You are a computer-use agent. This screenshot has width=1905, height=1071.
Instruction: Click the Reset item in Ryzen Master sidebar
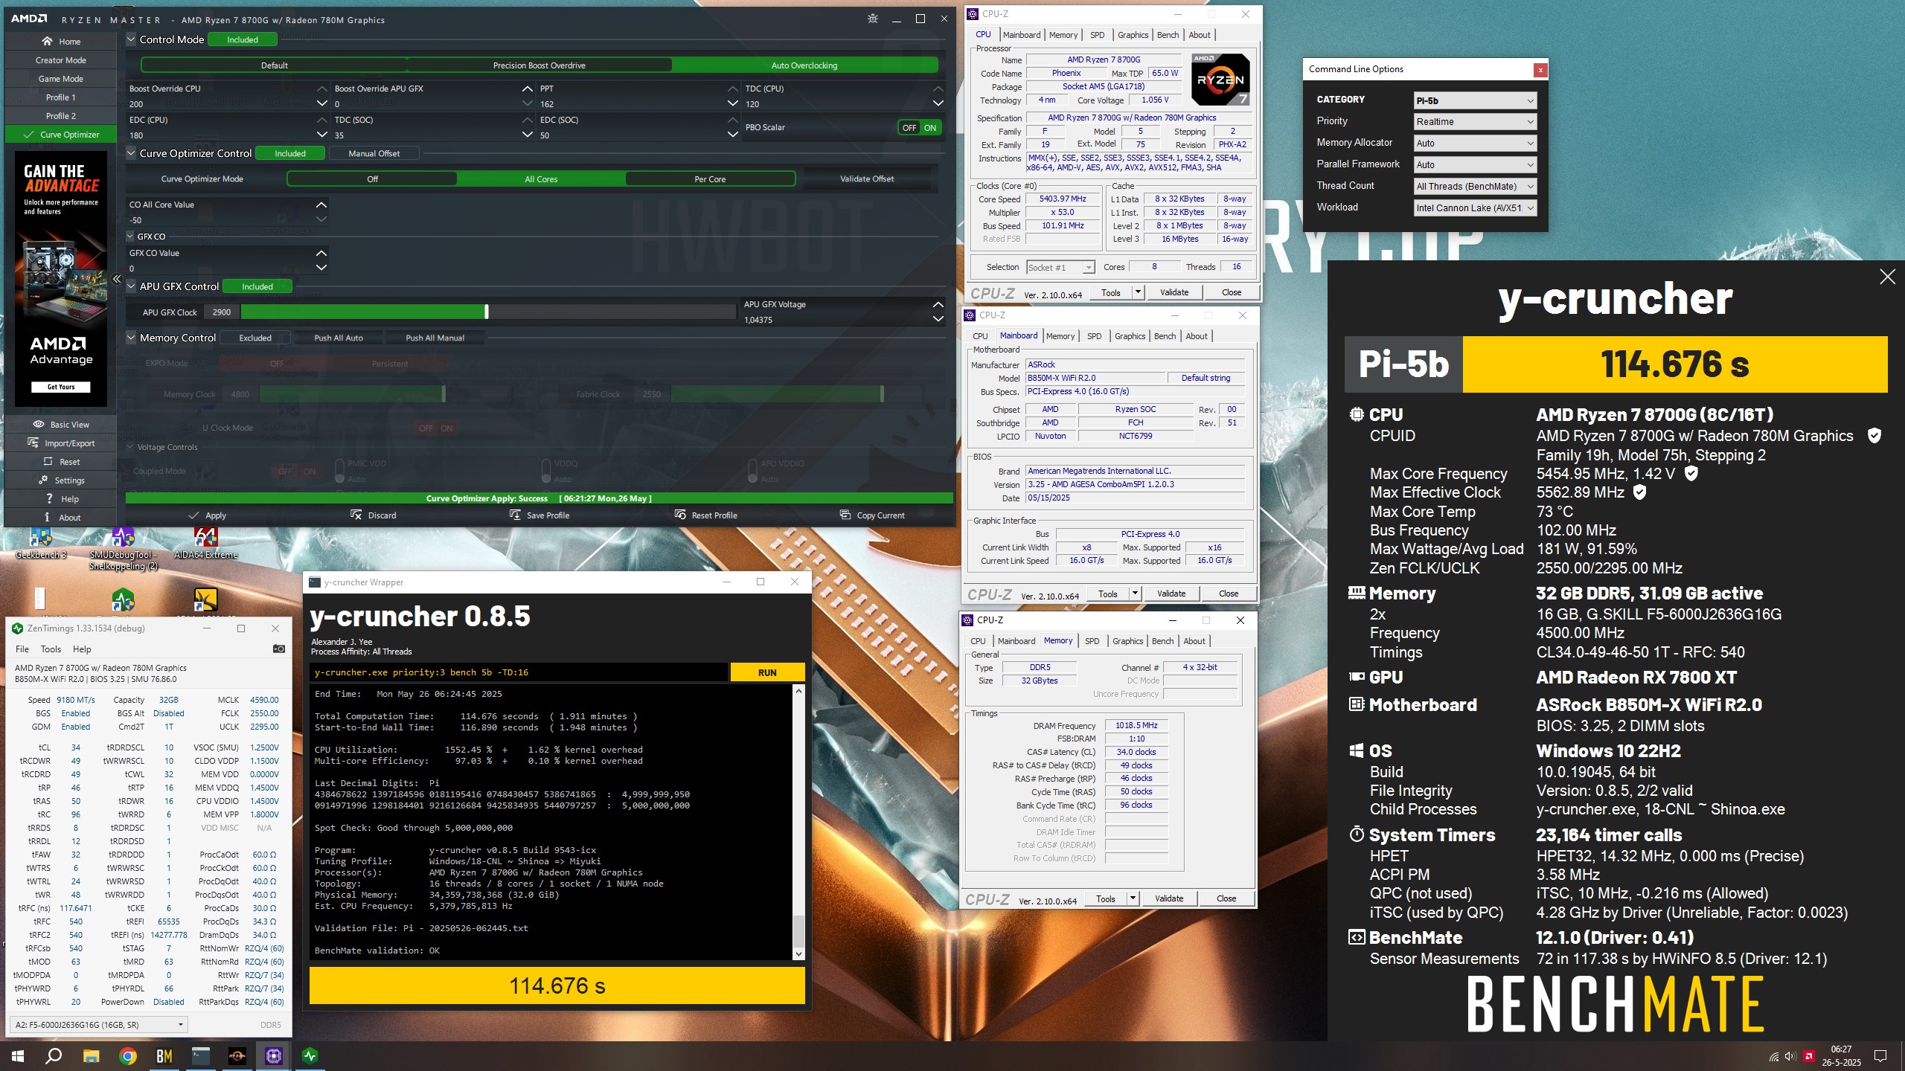(x=61, y=462)
